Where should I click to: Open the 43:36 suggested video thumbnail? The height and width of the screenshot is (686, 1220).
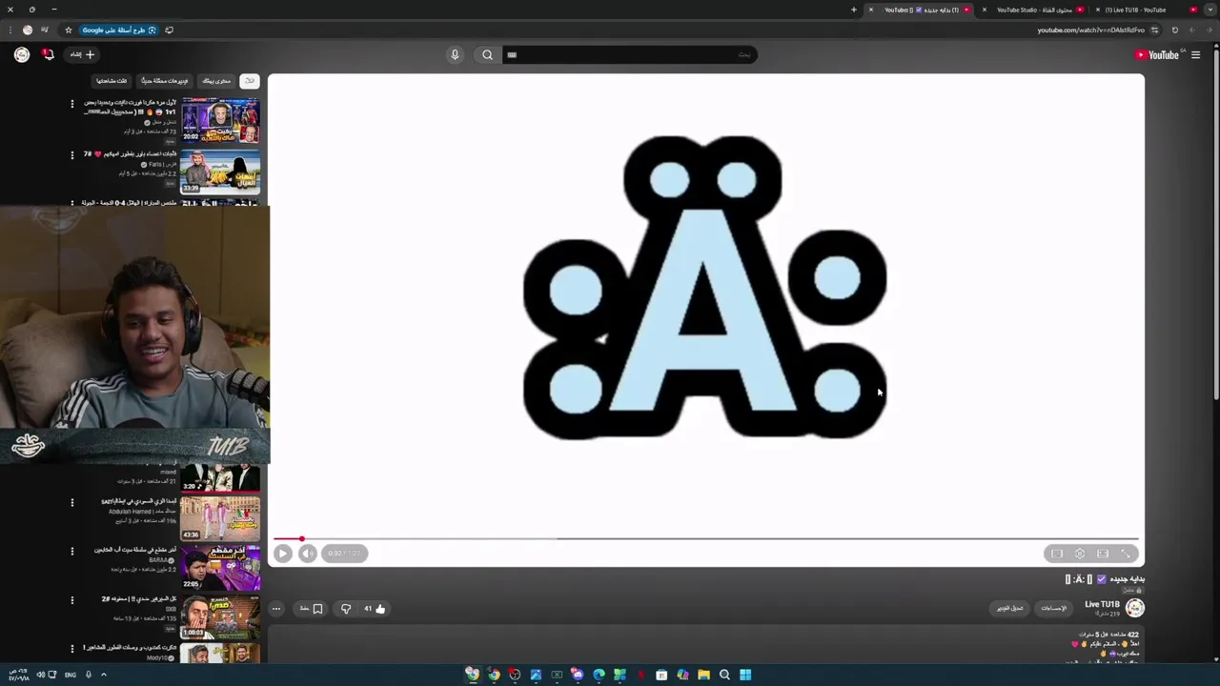click(220, 517)
